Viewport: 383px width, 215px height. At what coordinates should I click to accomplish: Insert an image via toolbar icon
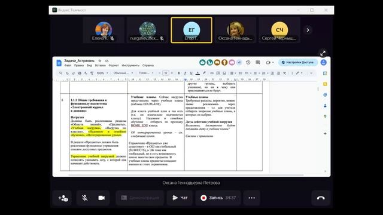click(224, 73)
